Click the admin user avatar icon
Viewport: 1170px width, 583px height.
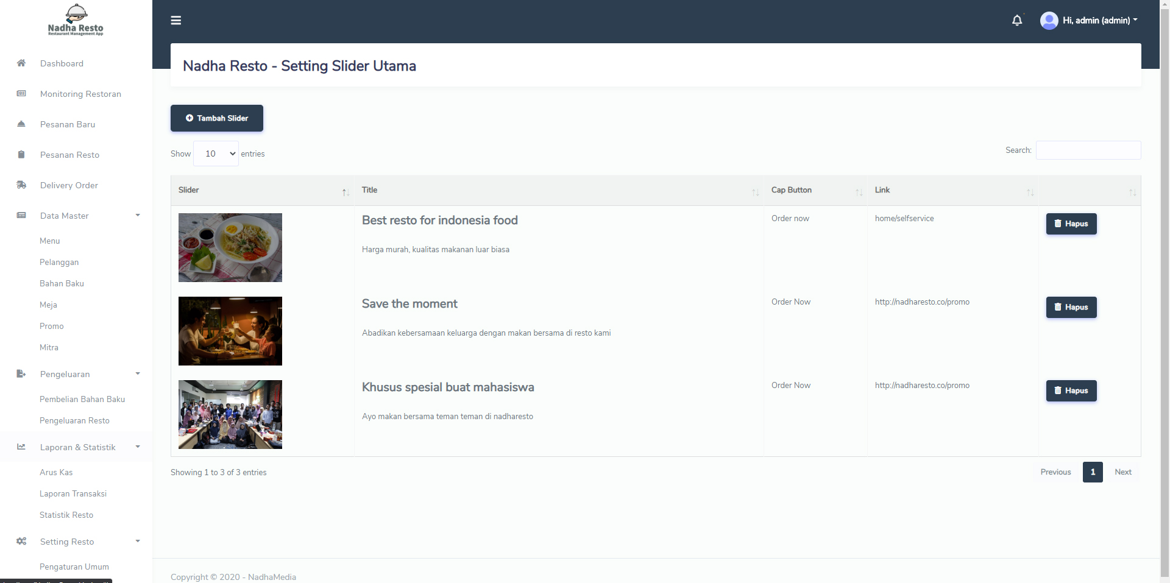(x=1049, y=20)
